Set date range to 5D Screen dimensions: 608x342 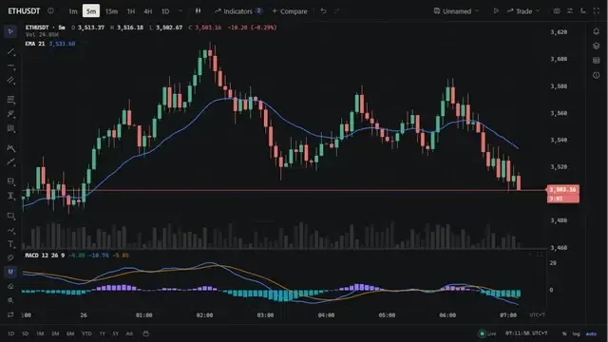(26, 333)
